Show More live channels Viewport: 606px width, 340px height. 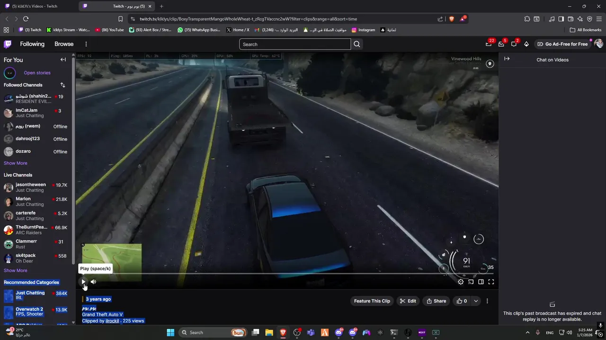pos(16,271)
